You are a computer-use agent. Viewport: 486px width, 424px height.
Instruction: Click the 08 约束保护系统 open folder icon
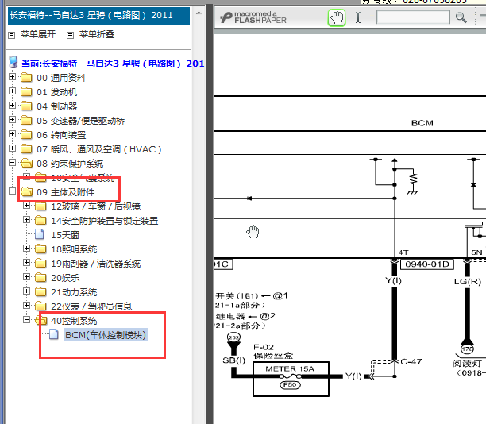point(27,163)
